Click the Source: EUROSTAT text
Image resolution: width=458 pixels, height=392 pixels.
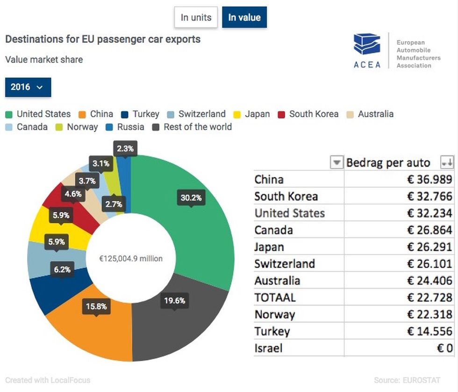(x=407, y=380)
